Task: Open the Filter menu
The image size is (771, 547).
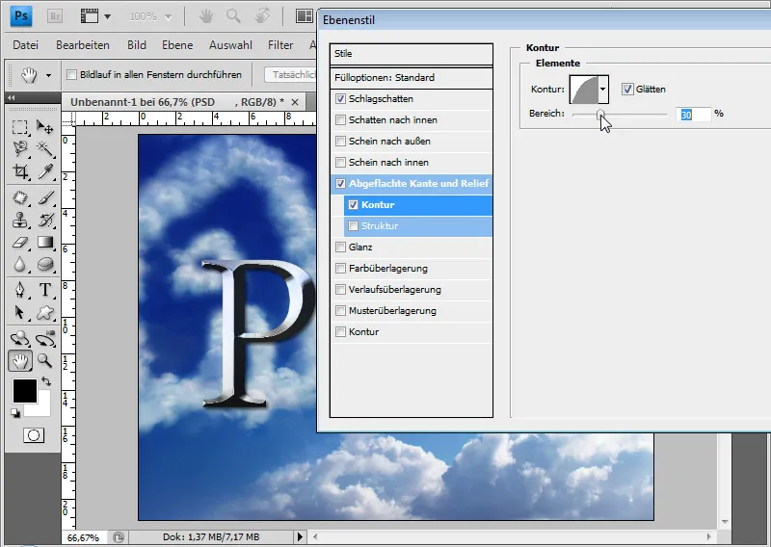Action: point(280,45)
